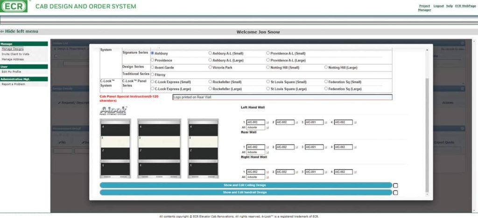The width and height of the screenshot is (478, 218).
Task: Open Manage Designs in left menu
Action: [13, 49]
